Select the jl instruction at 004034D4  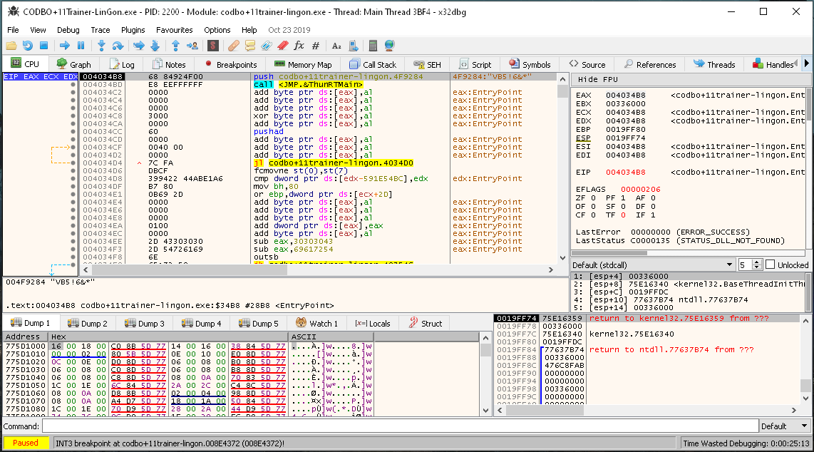(x=334, y=163)
